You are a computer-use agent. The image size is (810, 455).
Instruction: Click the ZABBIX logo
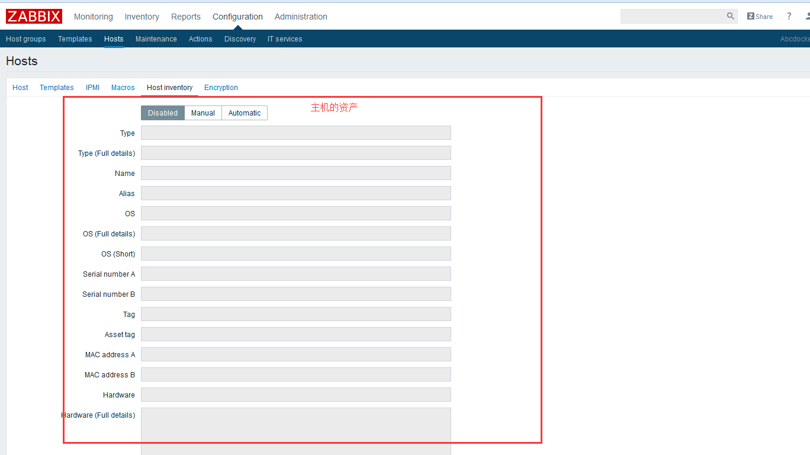[34, 17]
